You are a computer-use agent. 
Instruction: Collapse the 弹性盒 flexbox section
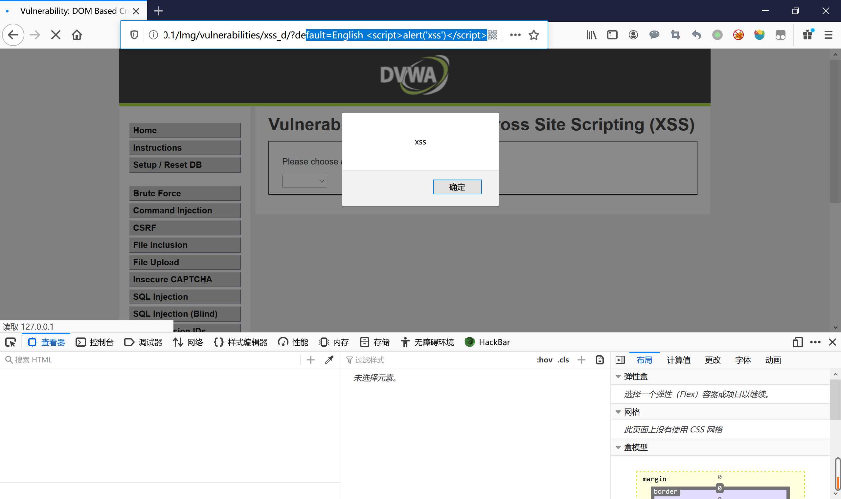pos(618,377)
